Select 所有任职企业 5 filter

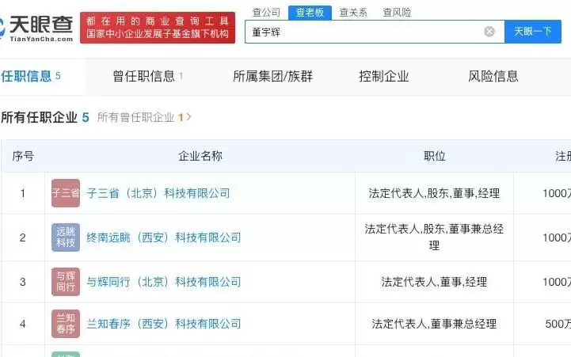click(x=45, y=117)
